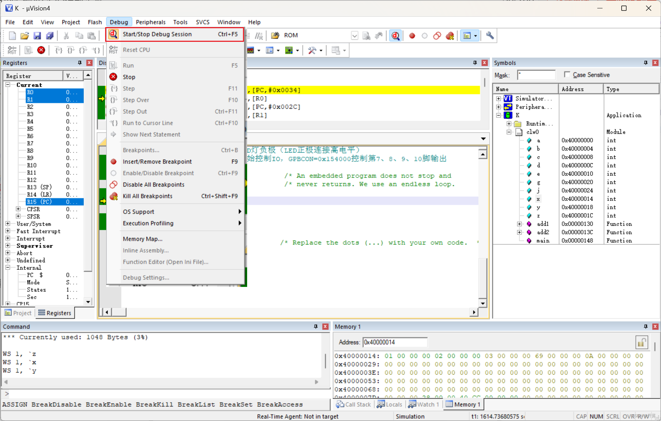Click the System Viewer green board icon
This screenshot has width=661, height=421.
(289, 50)
